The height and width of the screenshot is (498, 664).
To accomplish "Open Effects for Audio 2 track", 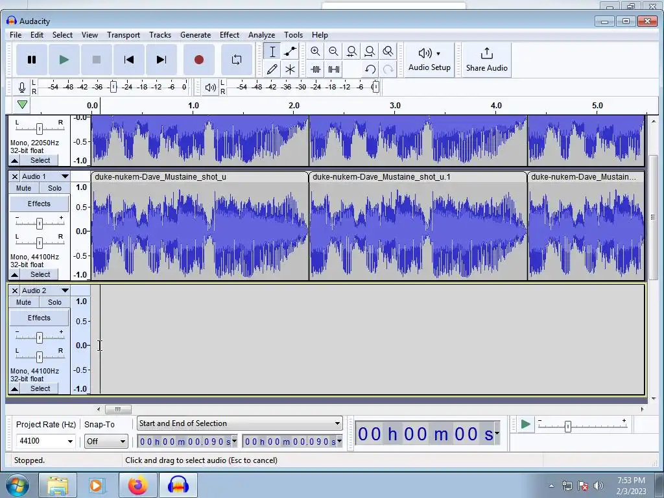I will pos(39,318).
